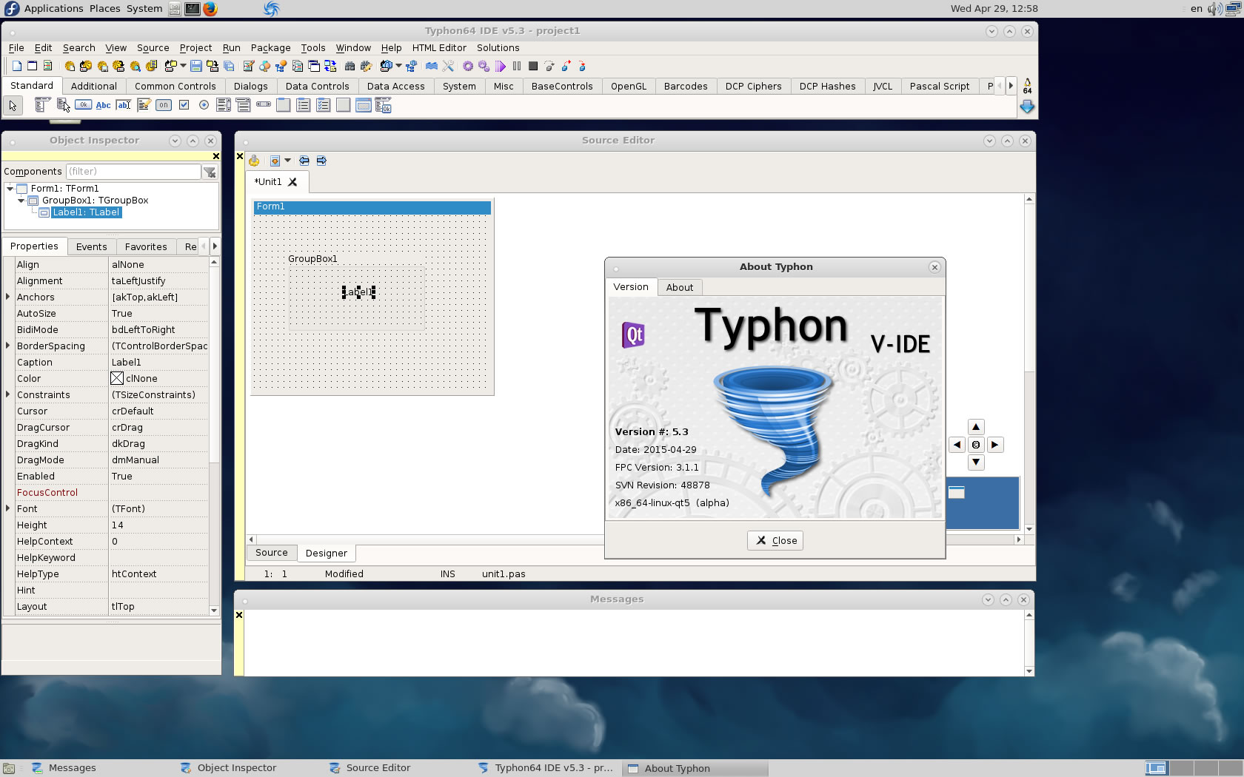Switch to the DCP Ciphers palette tab
Image resolution: width=1244 pixels, height=777 pixels.
click(753, 86)
